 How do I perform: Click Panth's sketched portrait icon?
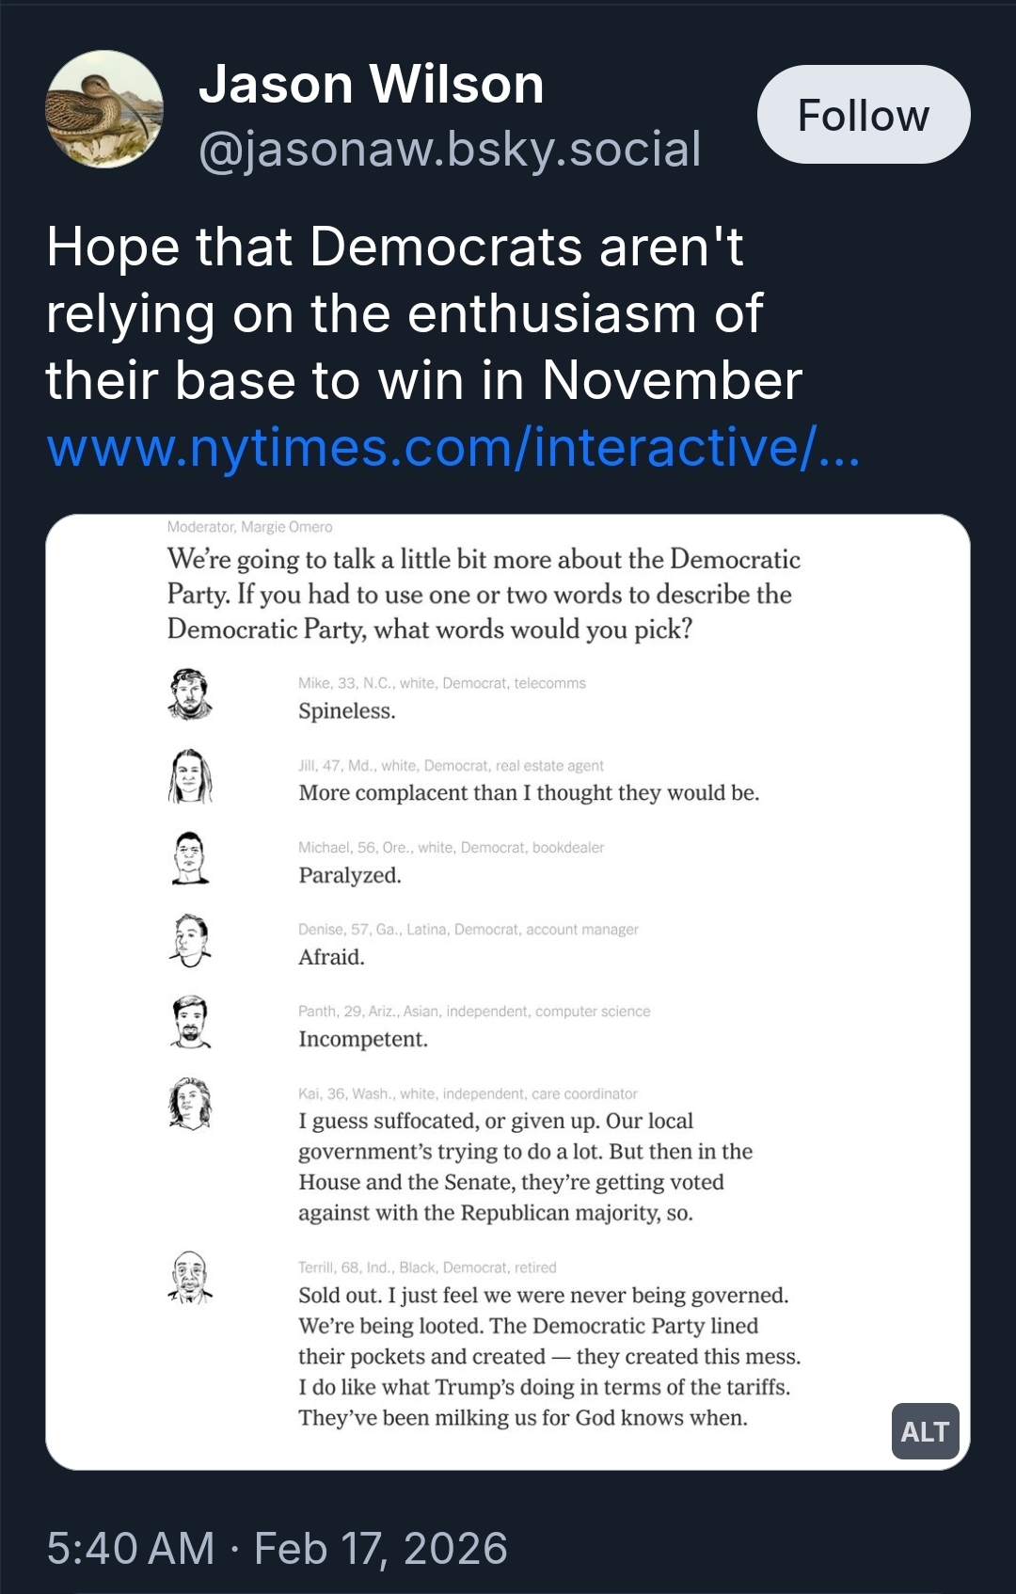tap(190, 1022)
